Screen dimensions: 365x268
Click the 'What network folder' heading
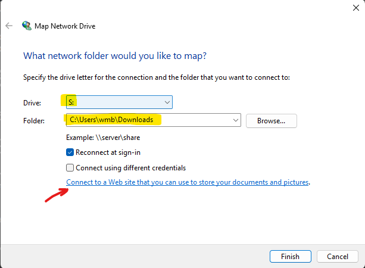click(114, 56)
